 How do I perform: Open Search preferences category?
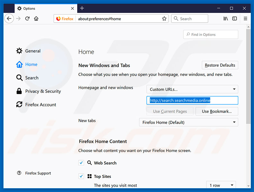coord(27,78)
